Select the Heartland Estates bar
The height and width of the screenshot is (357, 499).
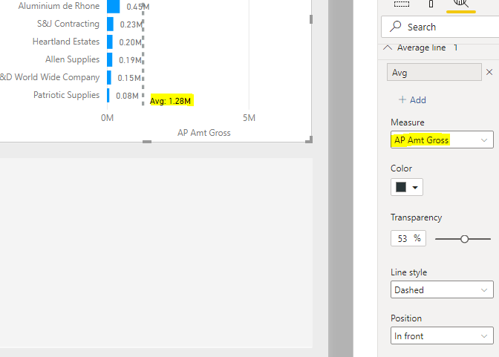(110, 42)
